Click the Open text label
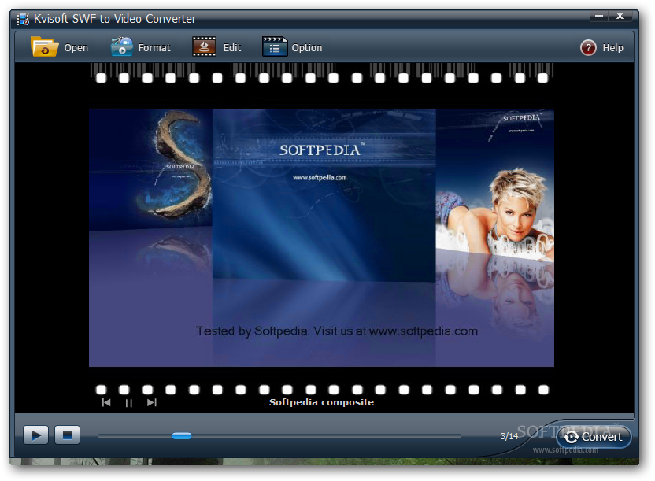This screenshot has height=481, width=655. click(x=76, y=48)
